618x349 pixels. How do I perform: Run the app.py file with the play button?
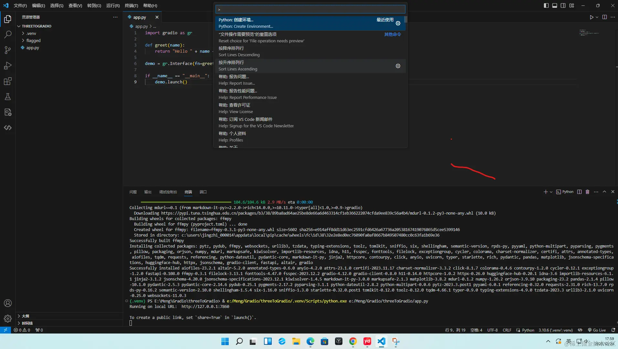pyautogui.click(x=592, y=17)
